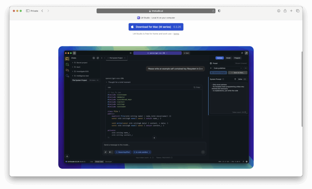The image size is (312, 189).
Task: Click Download for Mac (M series) button
Action: click(x=156, y=27)
